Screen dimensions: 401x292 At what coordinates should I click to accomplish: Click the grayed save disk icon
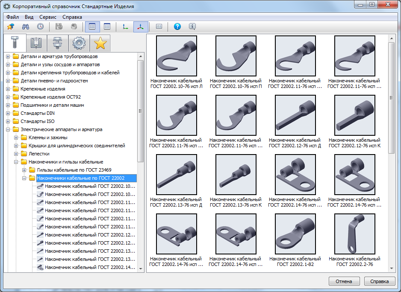click(59, 26)
